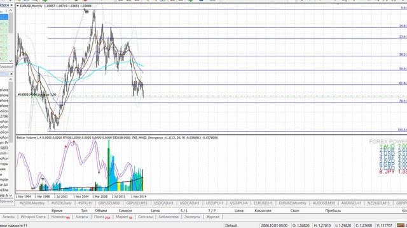Screen dimensions: 407x228
Task: Click the 2006.10.01 00:00 status bar date
Action: pos(274,225)
